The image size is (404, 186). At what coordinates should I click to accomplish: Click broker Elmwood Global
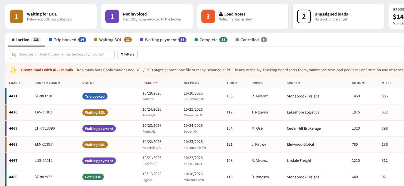pos(300,144)
